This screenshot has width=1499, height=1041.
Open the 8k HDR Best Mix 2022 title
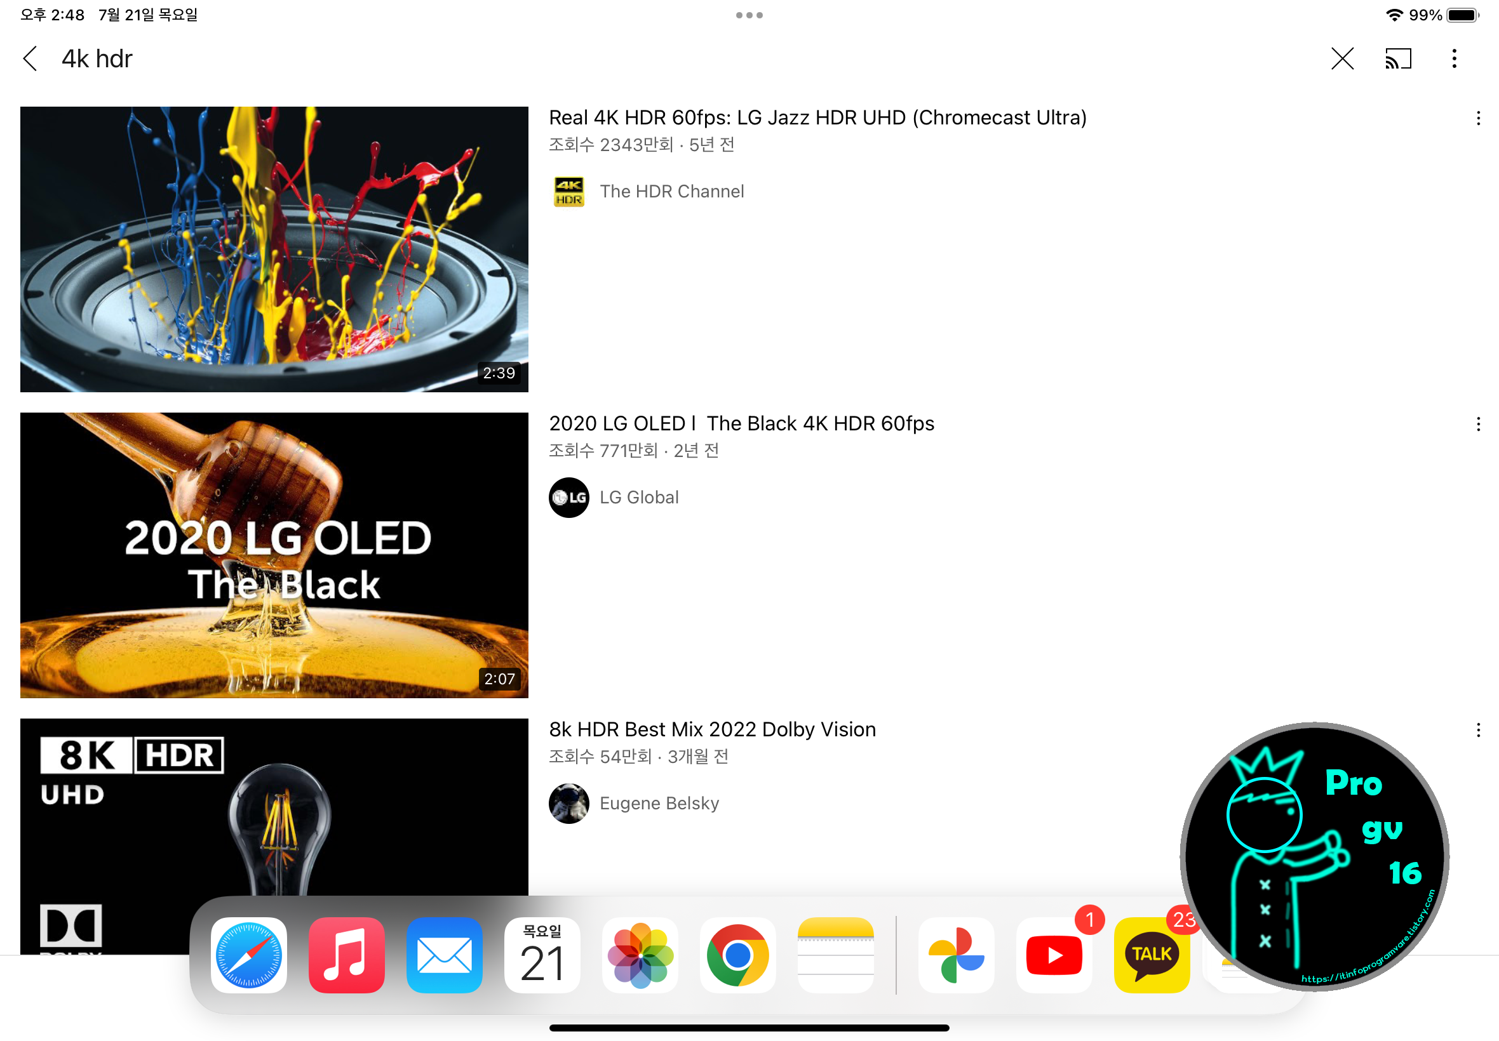point(712,729)
